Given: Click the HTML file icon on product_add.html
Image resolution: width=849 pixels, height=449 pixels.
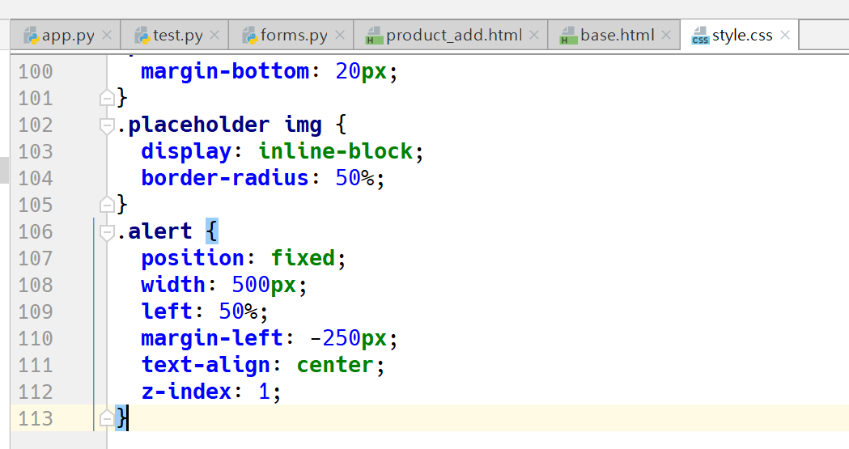Looking at the screenshot, I should tap(374, 36).
